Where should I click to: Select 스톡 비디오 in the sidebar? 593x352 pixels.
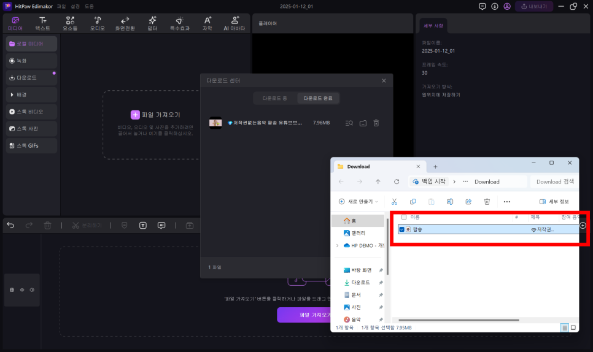31,112
